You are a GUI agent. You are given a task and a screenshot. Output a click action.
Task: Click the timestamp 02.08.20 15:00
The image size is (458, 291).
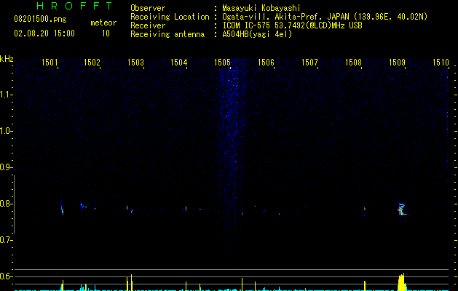coord(44,33)
